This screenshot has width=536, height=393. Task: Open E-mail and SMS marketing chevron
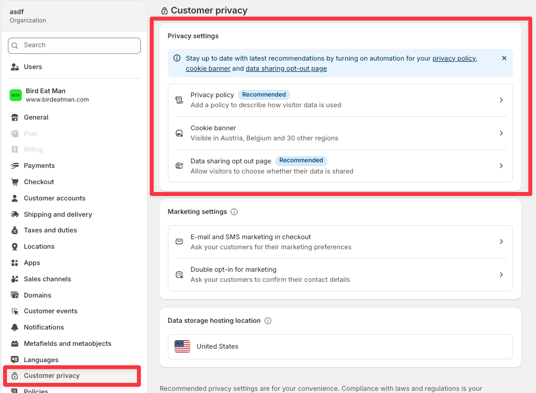501,242
